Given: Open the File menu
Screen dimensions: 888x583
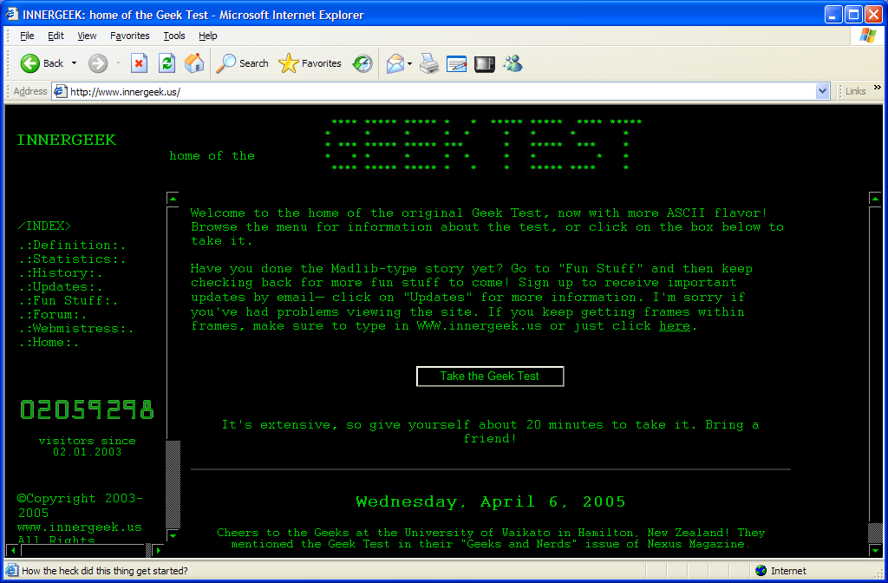Looking at the screenshot, I should (27, 36).
